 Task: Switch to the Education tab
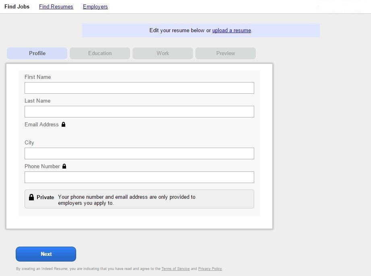(100, 53)
